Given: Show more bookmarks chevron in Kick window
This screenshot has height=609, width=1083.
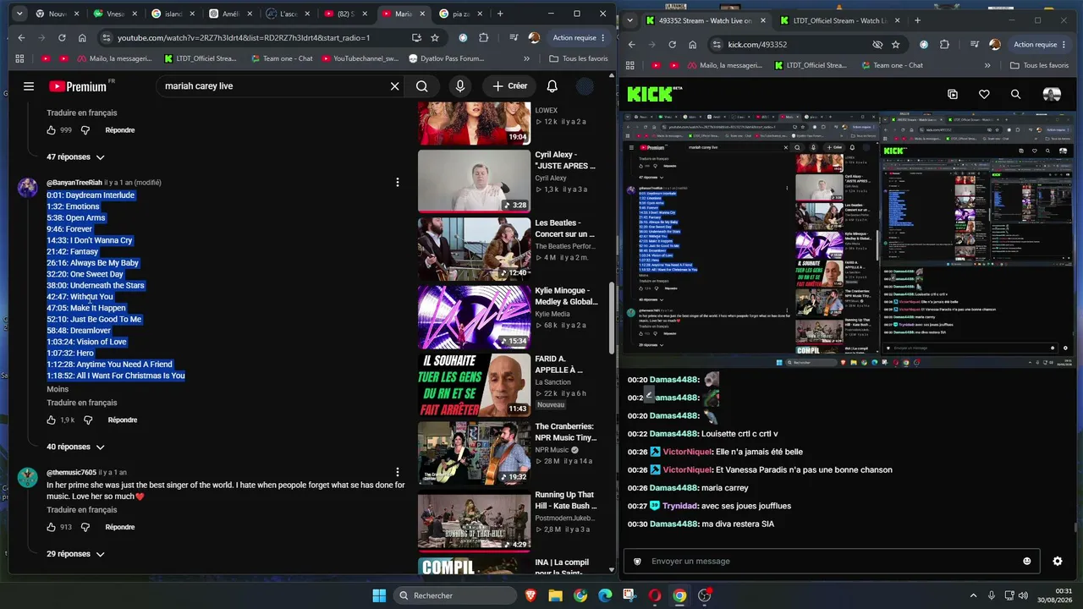Looking at the screenshot, I should (x=987, y=65).
